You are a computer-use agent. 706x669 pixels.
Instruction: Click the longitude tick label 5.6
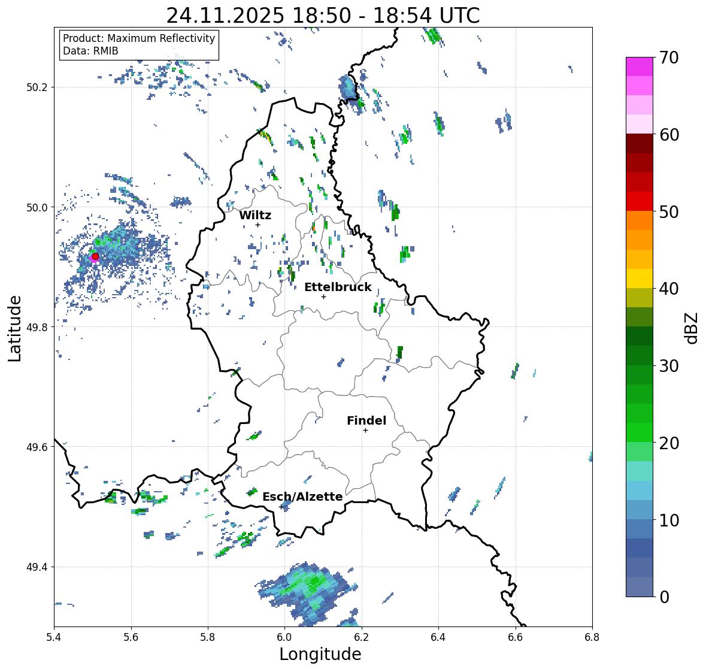point(131,637)
